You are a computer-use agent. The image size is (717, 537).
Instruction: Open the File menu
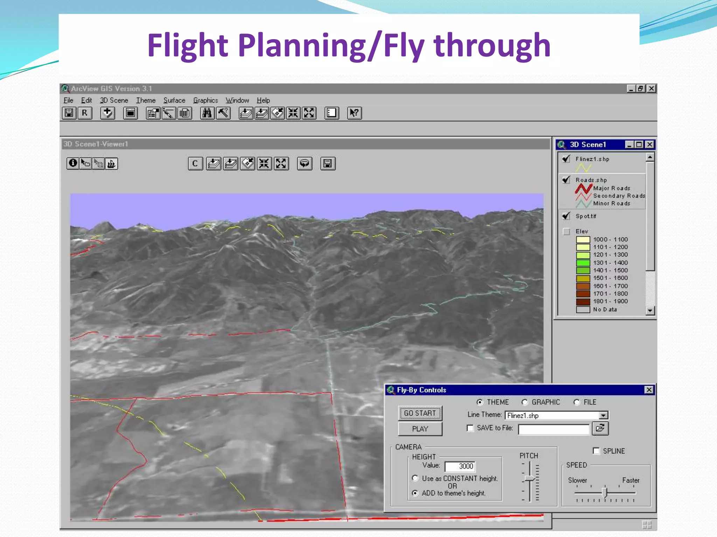tap(68, 100)
